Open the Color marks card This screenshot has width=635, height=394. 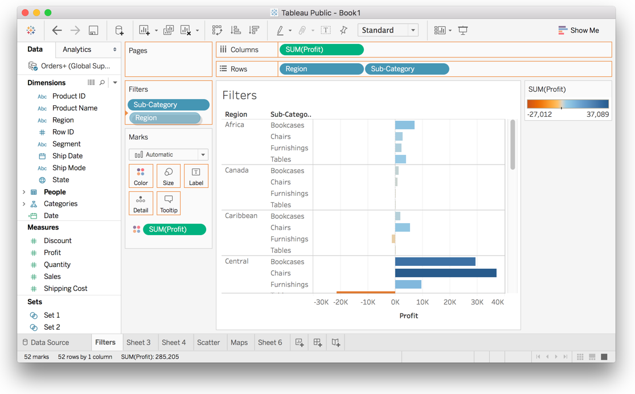click(x=141, y=176)
